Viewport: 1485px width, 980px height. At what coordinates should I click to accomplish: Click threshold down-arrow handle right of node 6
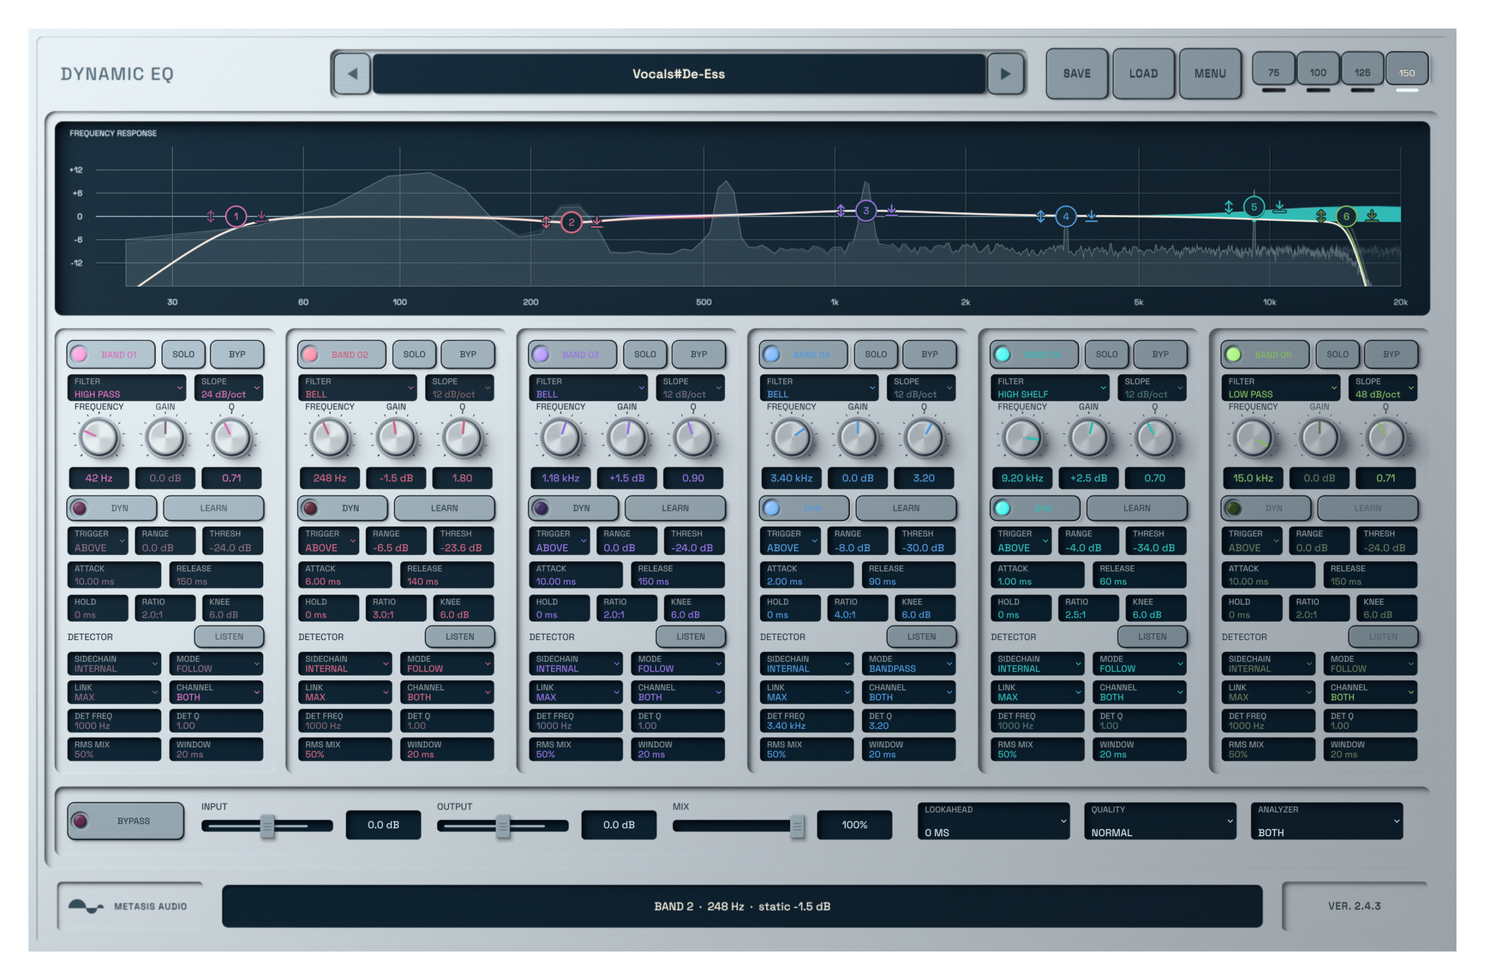point(1371,216)
